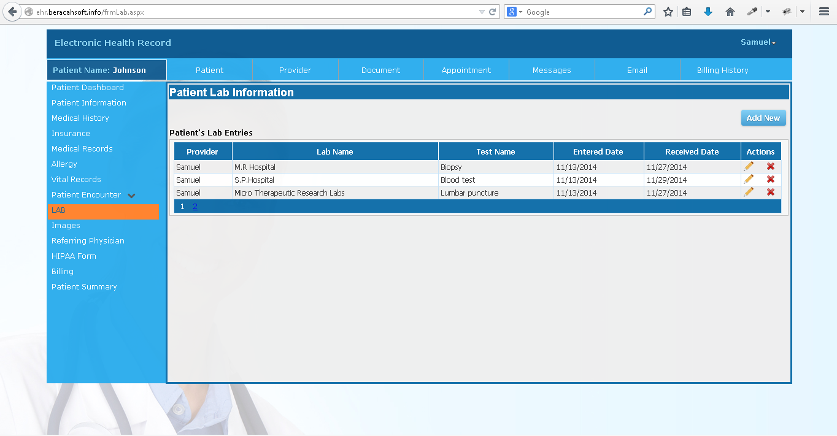Select the highlighted LAB sidebar item
The image size is (837, 436).
coord(103,211)
